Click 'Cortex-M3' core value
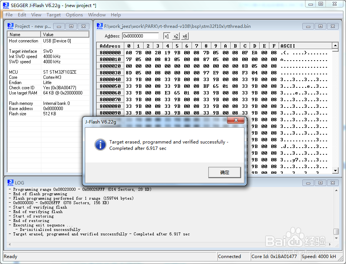 (x=52, y=77)
